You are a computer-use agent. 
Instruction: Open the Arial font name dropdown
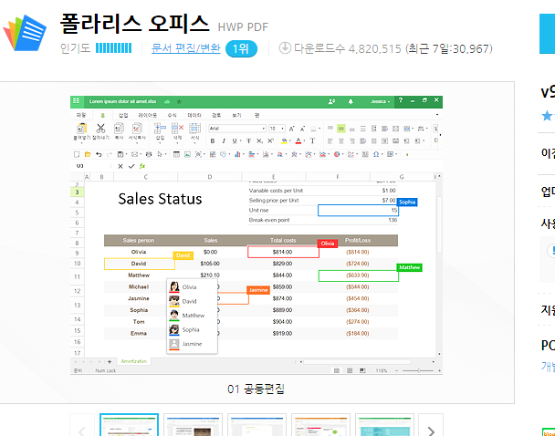click(237, 129)
